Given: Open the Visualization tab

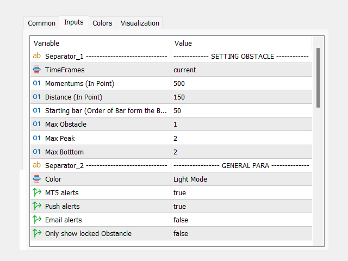Looking at the screenshot, I should [x=140, y=23].
